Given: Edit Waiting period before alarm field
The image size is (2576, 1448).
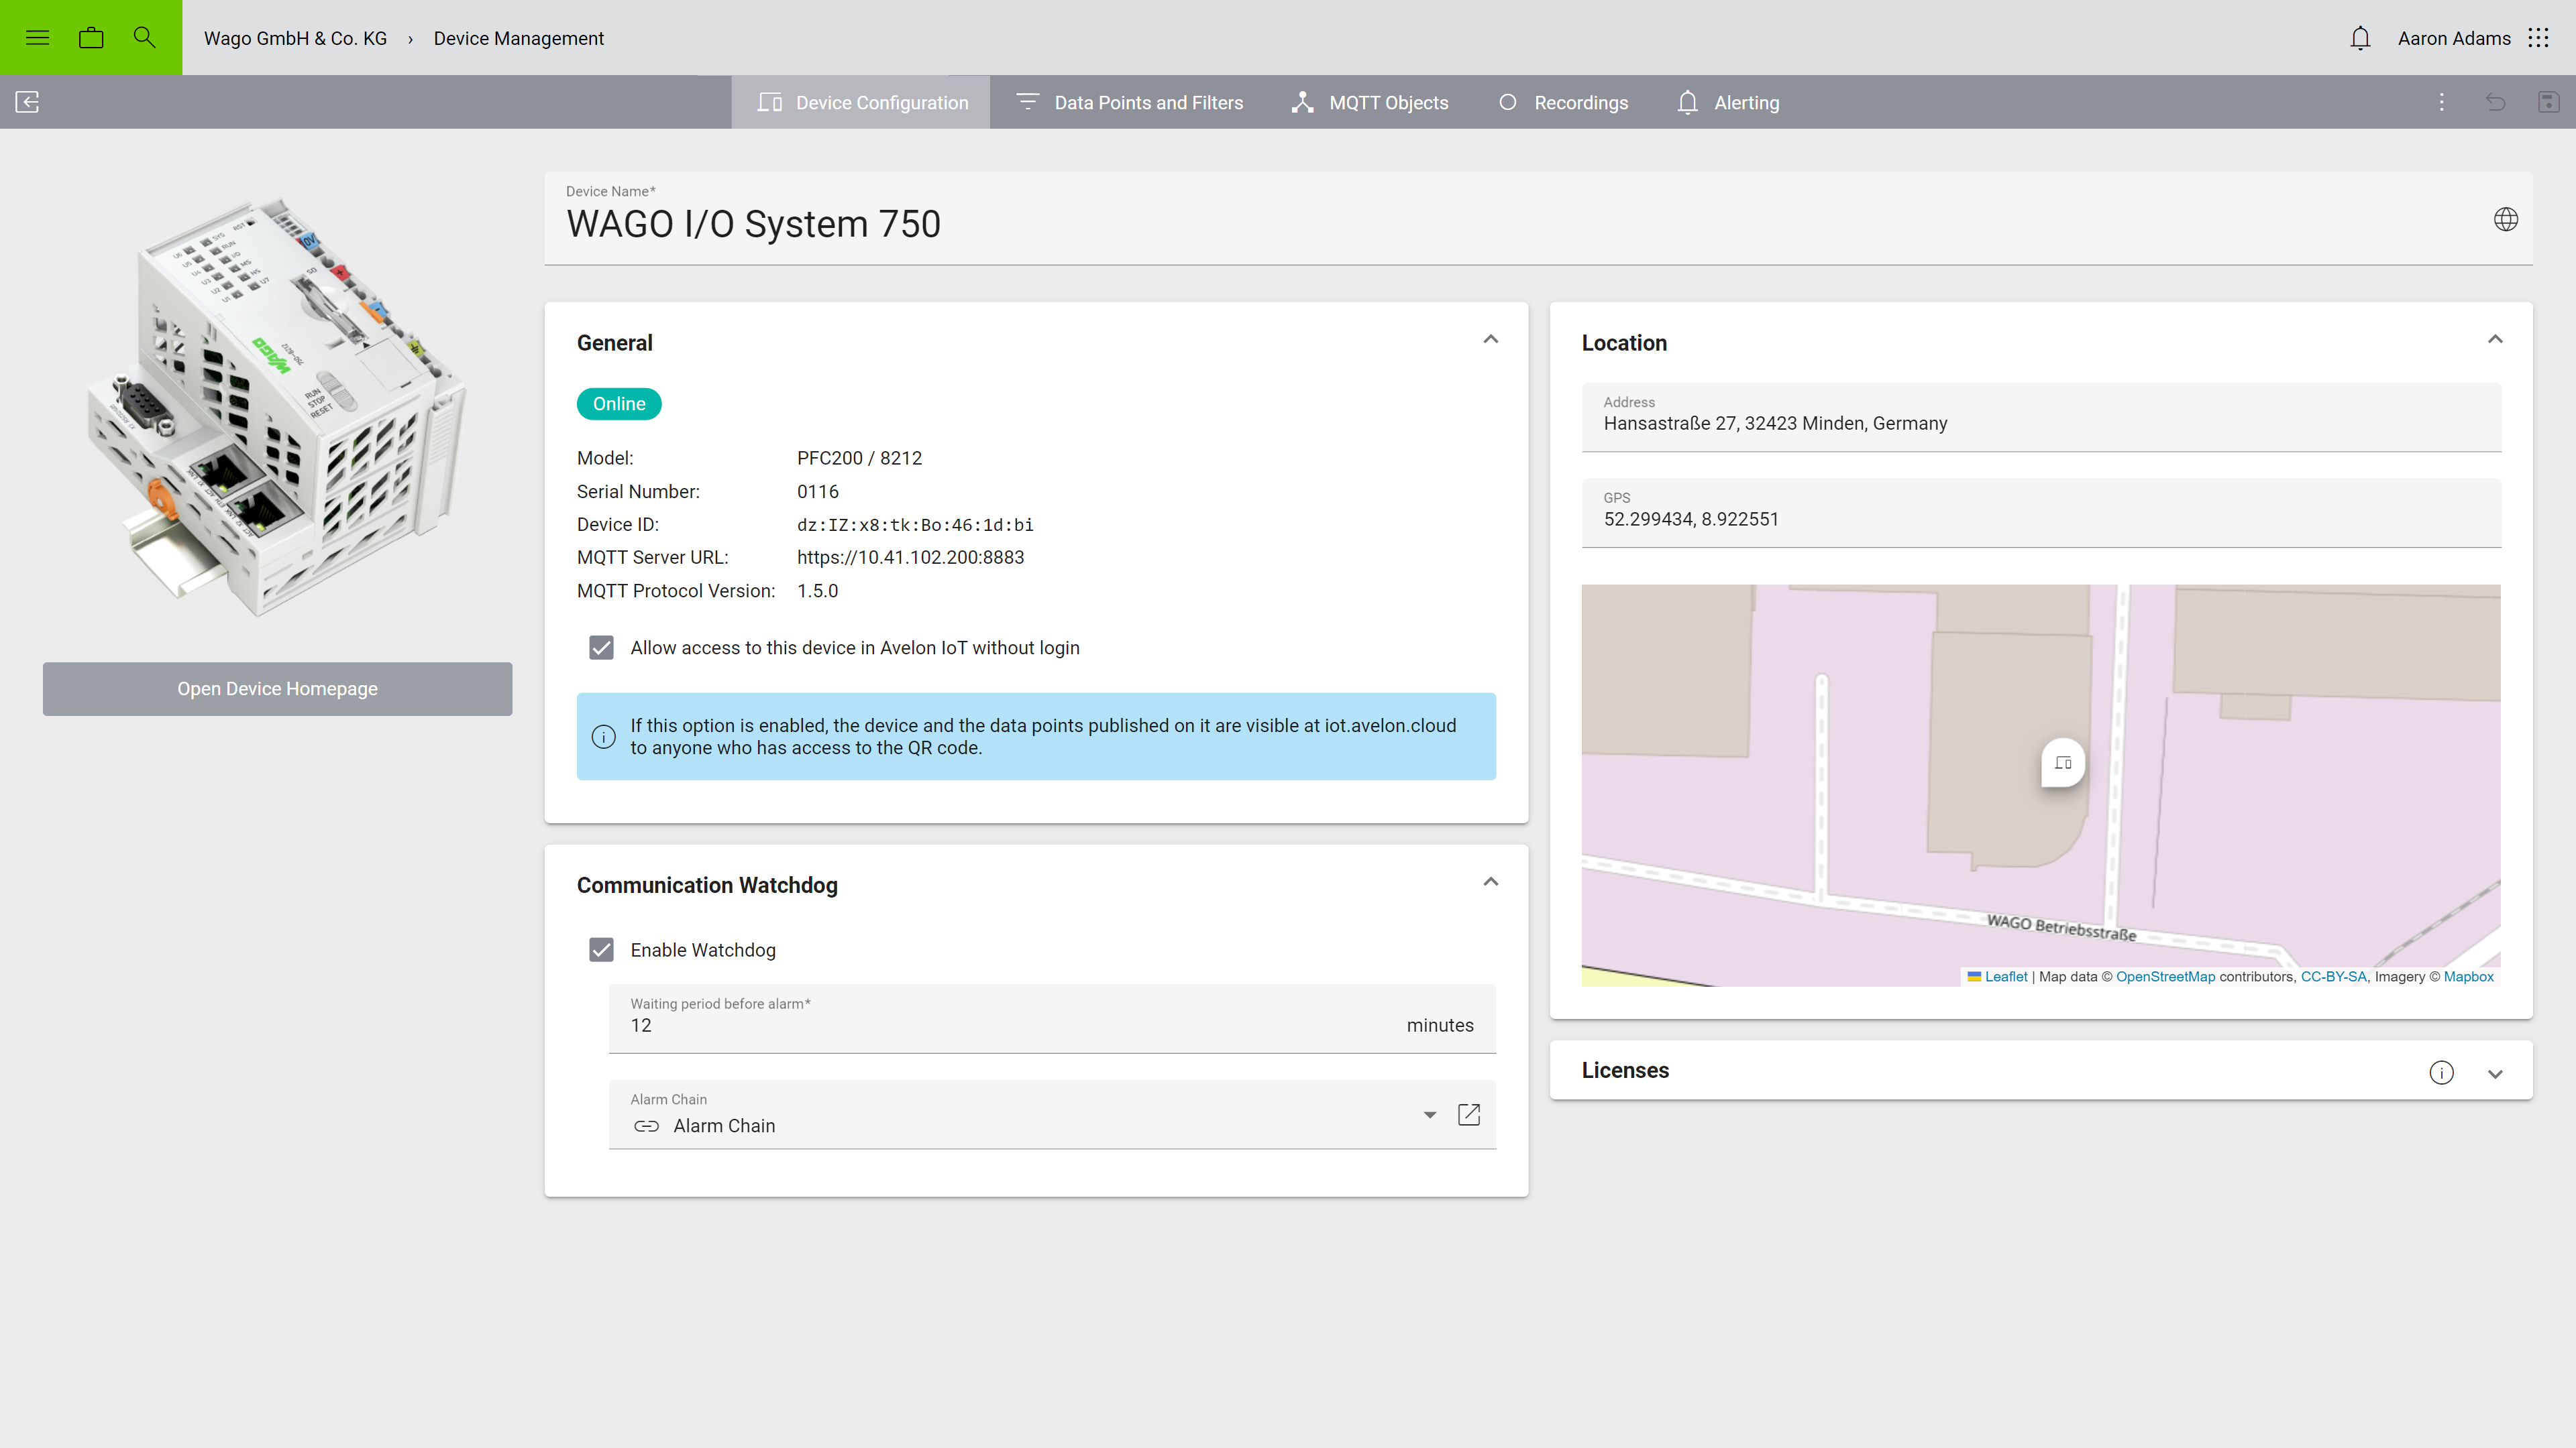Looking at the screenshot, I should coord(1052,1018).
